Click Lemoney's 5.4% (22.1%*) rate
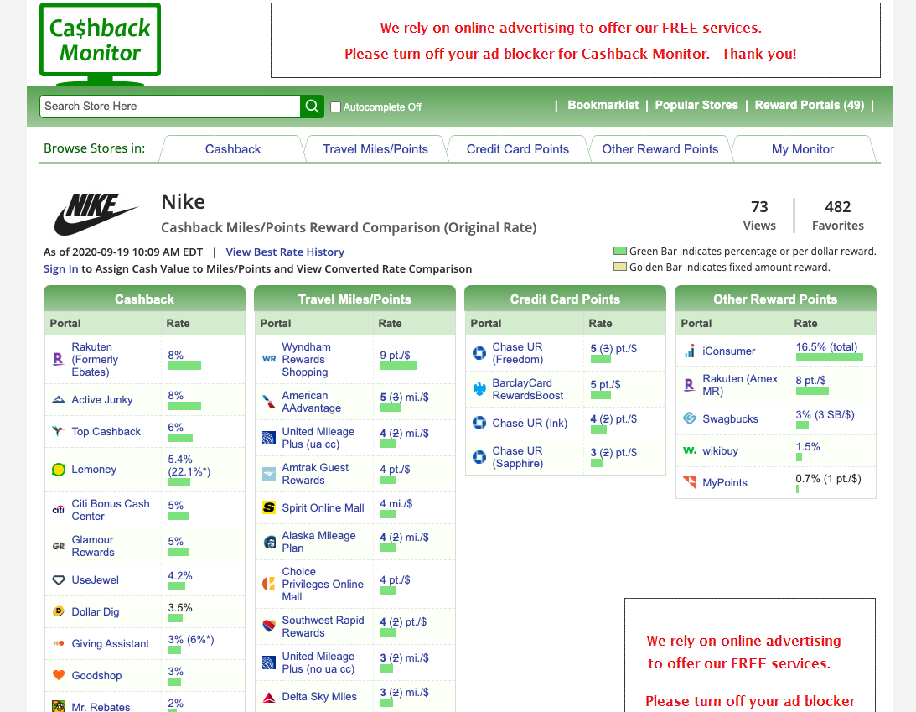 point(189,465)
